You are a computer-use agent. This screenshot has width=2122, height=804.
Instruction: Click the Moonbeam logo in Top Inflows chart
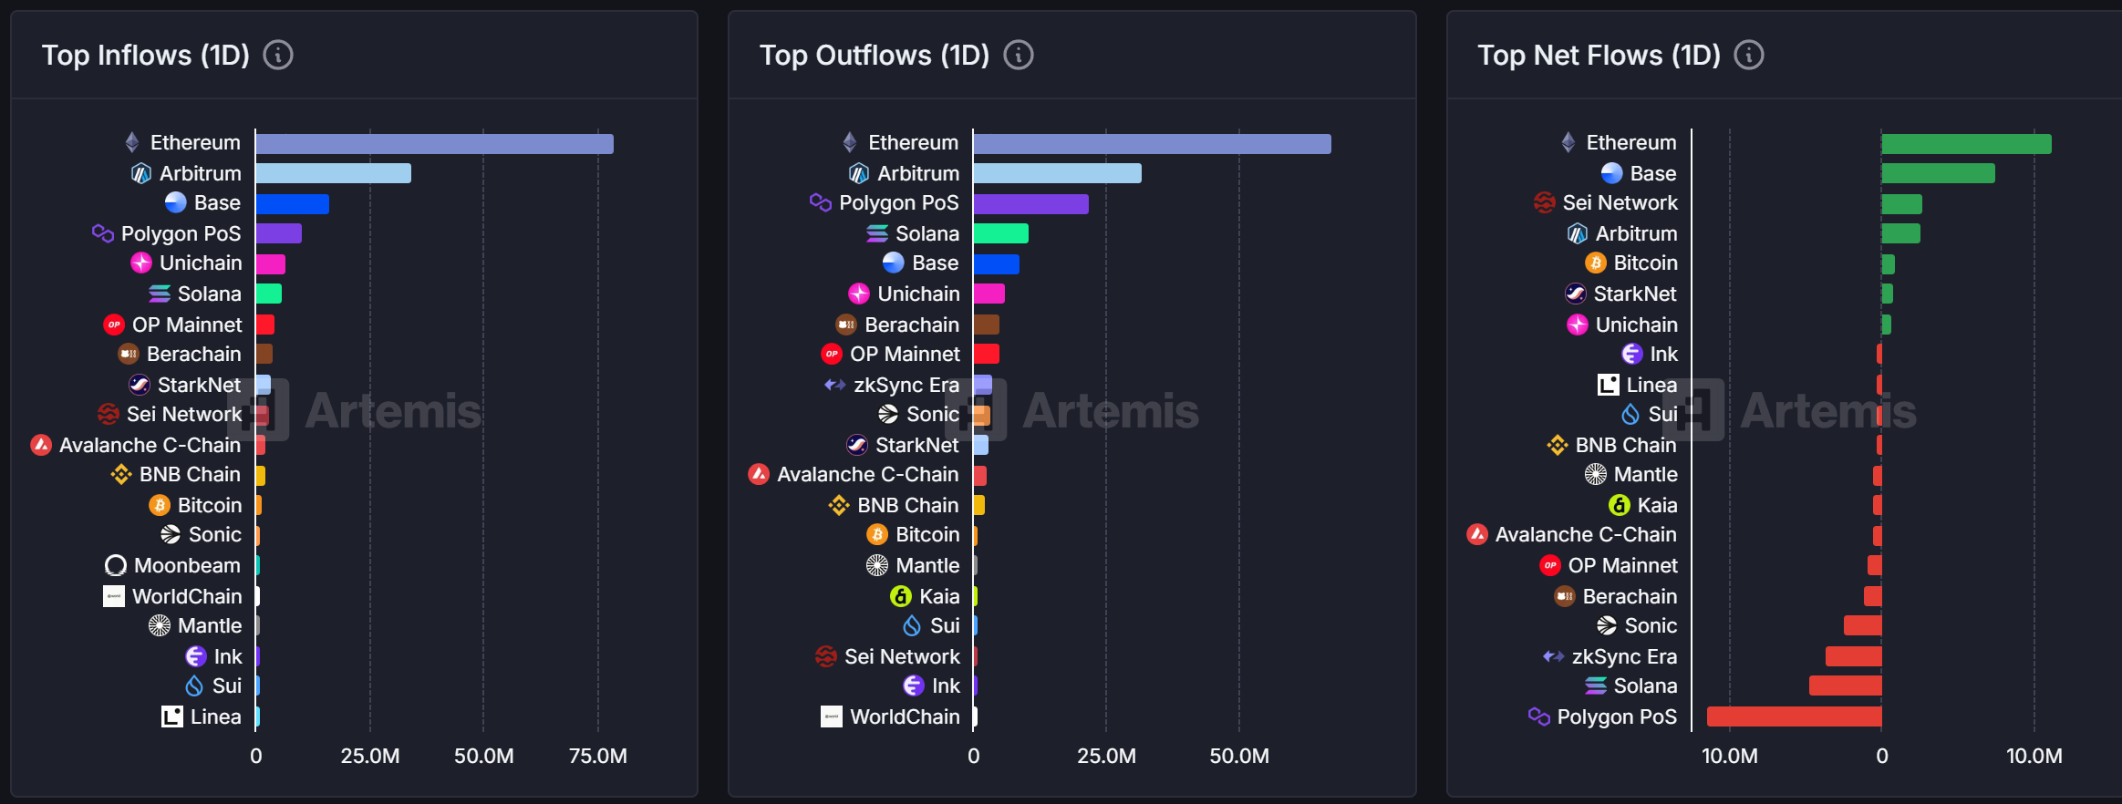click(116, 565)
